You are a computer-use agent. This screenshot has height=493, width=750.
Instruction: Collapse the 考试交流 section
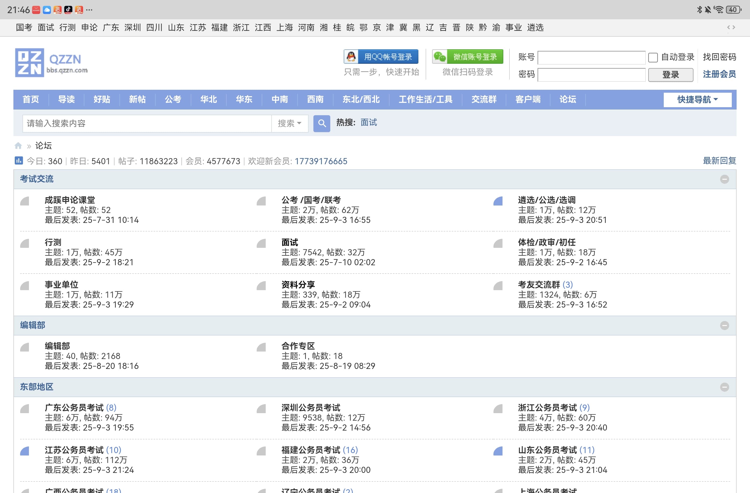click(725, 179)
